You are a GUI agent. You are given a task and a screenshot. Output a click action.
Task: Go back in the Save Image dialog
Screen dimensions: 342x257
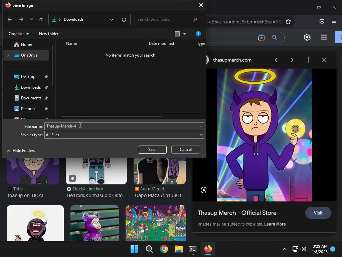click(10, 19)
